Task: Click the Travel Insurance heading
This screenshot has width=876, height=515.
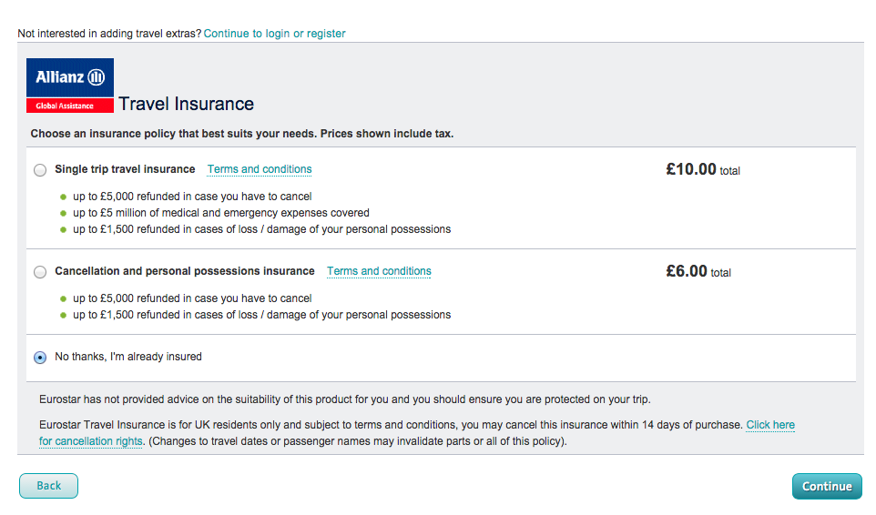Action: coord(186,104)
